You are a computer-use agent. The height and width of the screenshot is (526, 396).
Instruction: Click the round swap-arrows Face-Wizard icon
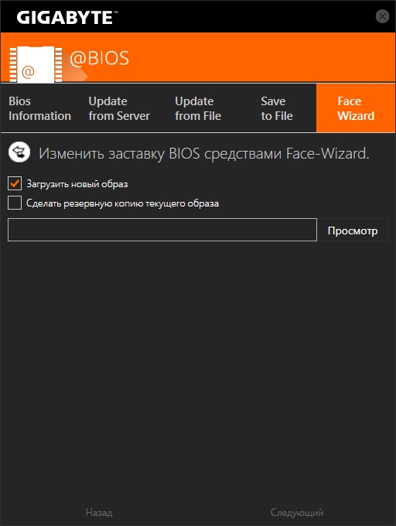pyautogui.click(x=19, y=152)
